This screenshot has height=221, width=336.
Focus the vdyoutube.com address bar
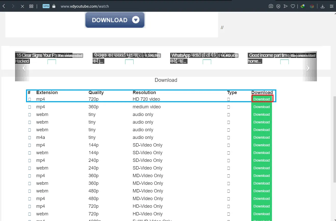tap(85, 6)
